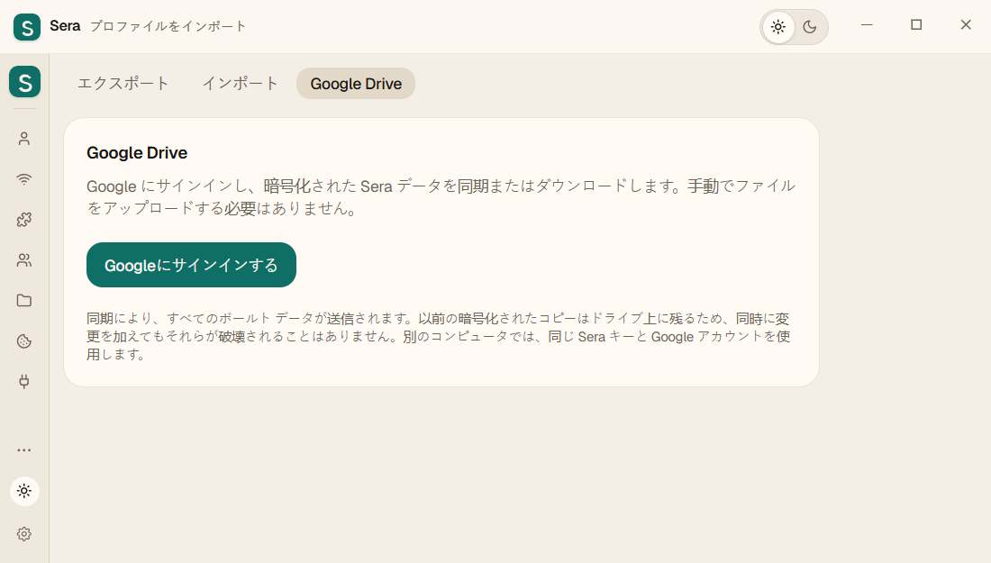Open the three-dots more menu
991x563 pixels.
(x=24, y=449)
